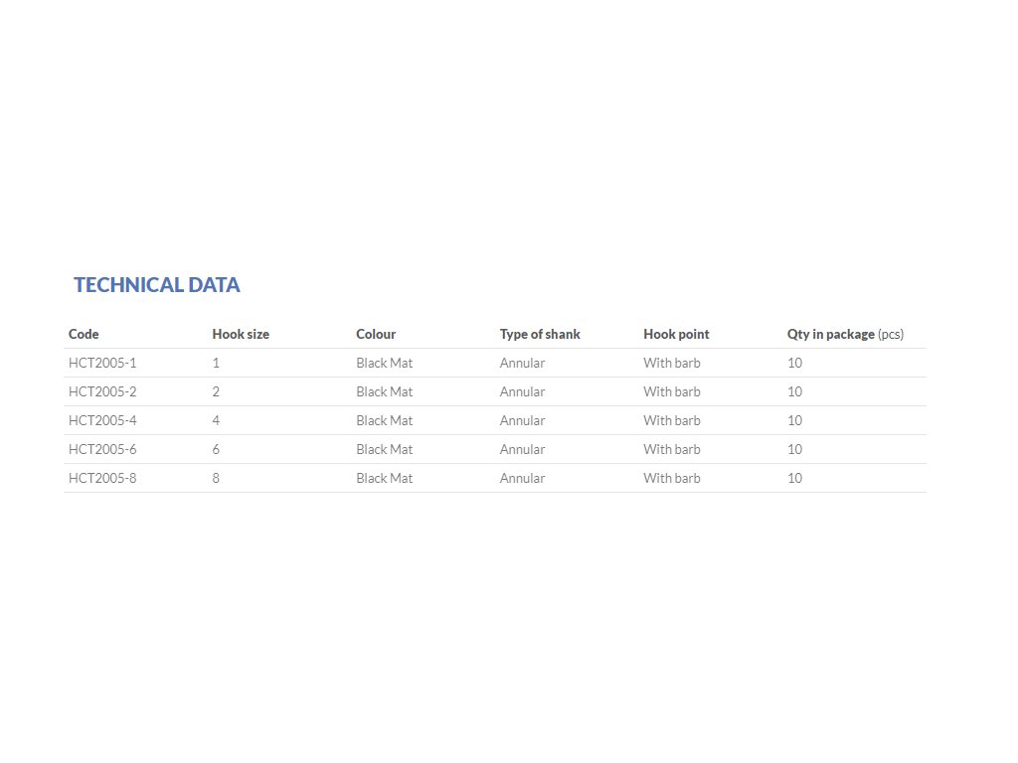The width and height of the screenshot is (1018, 763).
Task: Click hook size 2 in HCT2005-2 row
Action: [216, 391]
